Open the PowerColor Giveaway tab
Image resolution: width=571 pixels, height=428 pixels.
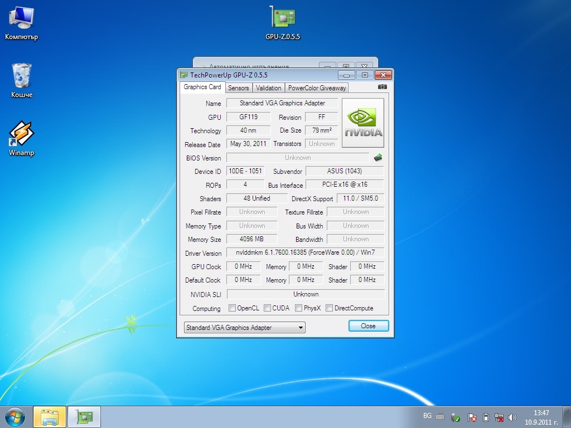[x=317, y=87]
